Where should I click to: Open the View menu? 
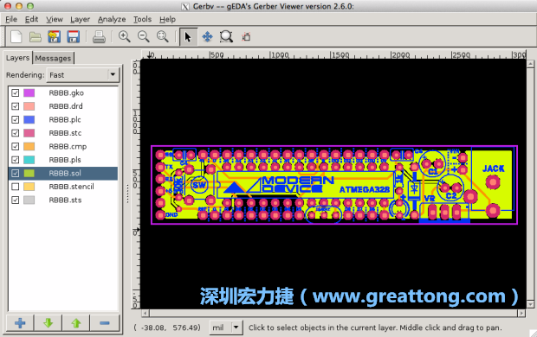pos(55,19)
